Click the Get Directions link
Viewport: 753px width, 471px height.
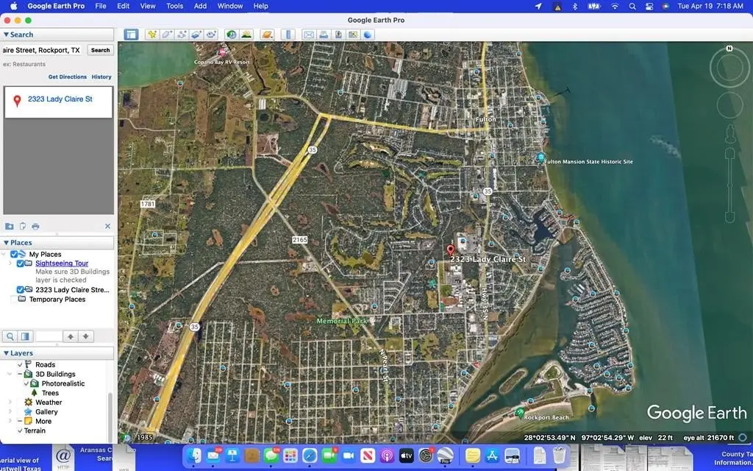point(68,77)
